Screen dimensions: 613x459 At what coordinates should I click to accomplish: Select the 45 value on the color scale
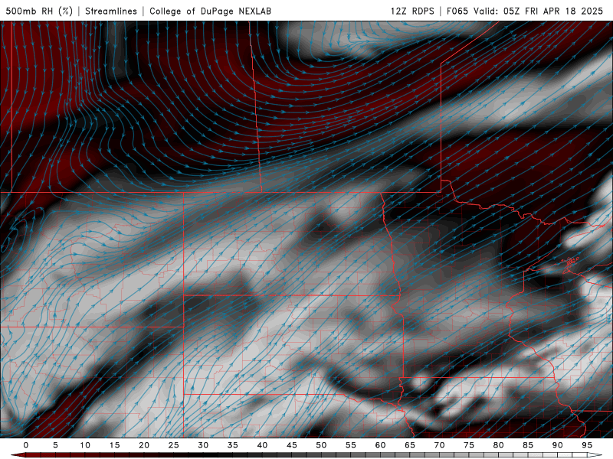pyautogui.click(x=292, y=445)
